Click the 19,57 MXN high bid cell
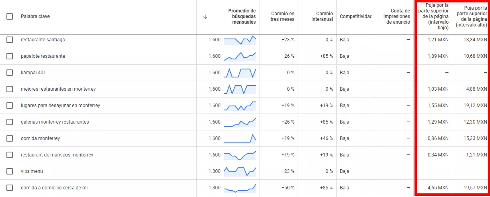The height and width of the screenshot is (197, 490). (x=475, y=188)
